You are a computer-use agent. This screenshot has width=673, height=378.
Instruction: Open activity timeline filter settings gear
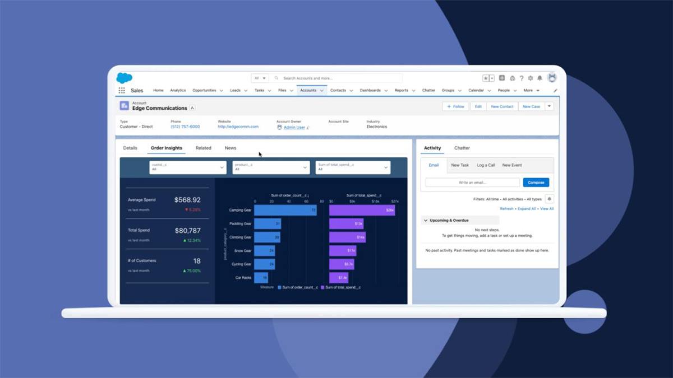[x=549, y=199]
